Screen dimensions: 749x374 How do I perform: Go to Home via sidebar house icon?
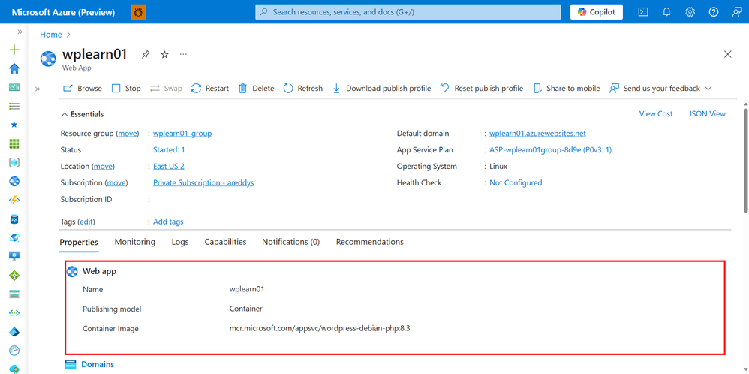pyautogui.click(x=14, y=68)
